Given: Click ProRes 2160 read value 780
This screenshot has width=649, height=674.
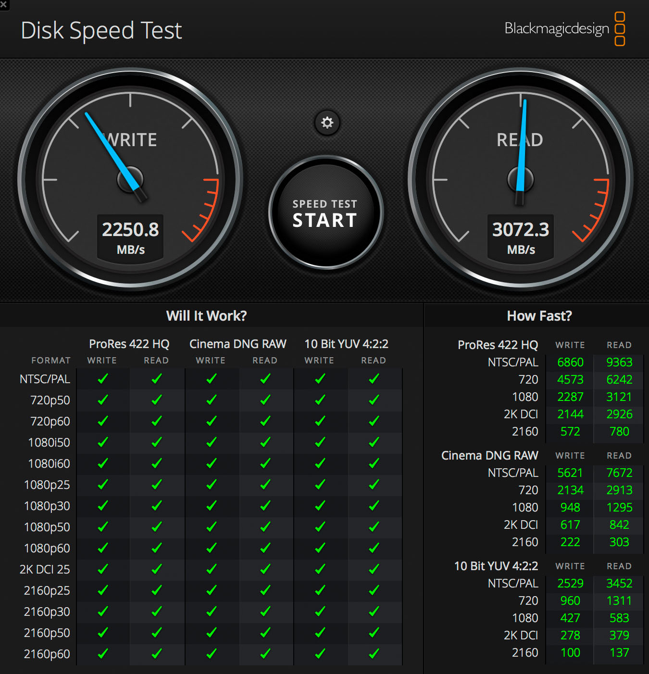Looking at the screenshot, I should 619,432.
